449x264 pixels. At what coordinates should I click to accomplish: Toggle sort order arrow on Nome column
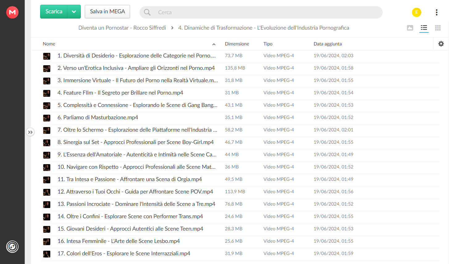[x=214, y=44]
